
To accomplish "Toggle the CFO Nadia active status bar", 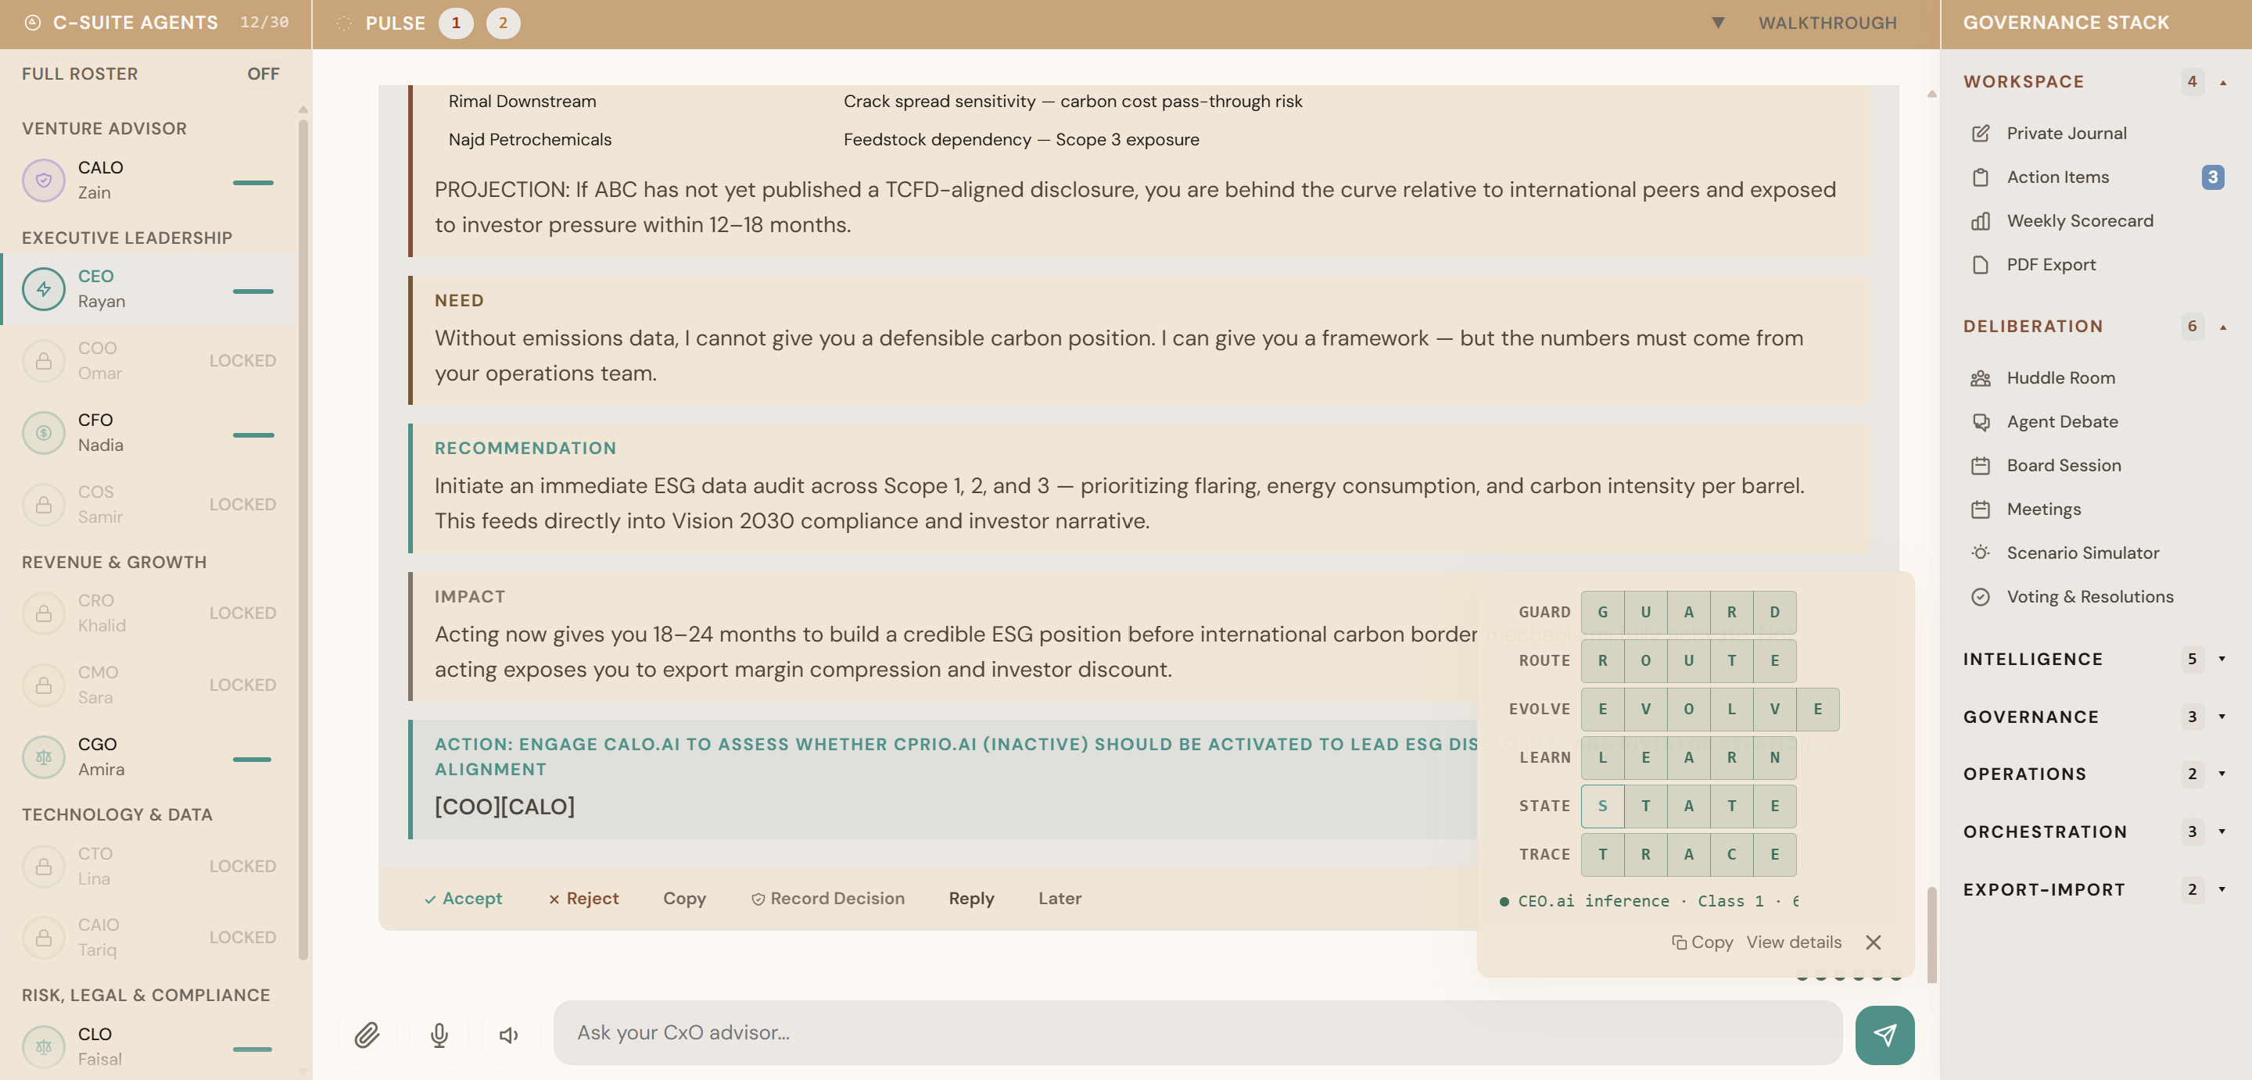I will tap(253, 435).
